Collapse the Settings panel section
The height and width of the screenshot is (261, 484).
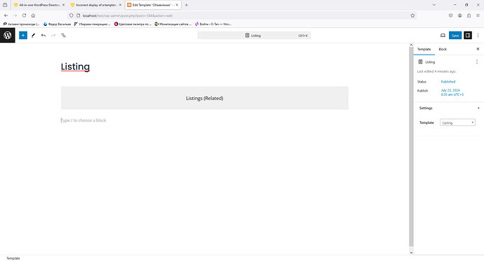[478, 108]
